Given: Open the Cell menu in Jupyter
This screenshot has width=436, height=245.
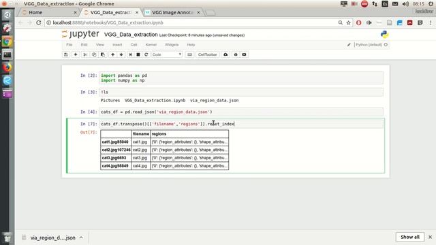Looking at the screenshot, I should point(134,45).
